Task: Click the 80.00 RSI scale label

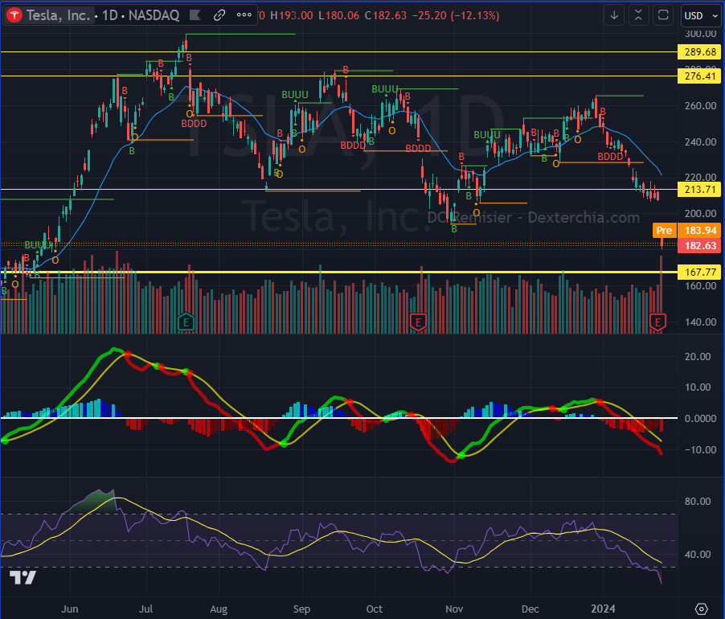Action: (698, 501)
